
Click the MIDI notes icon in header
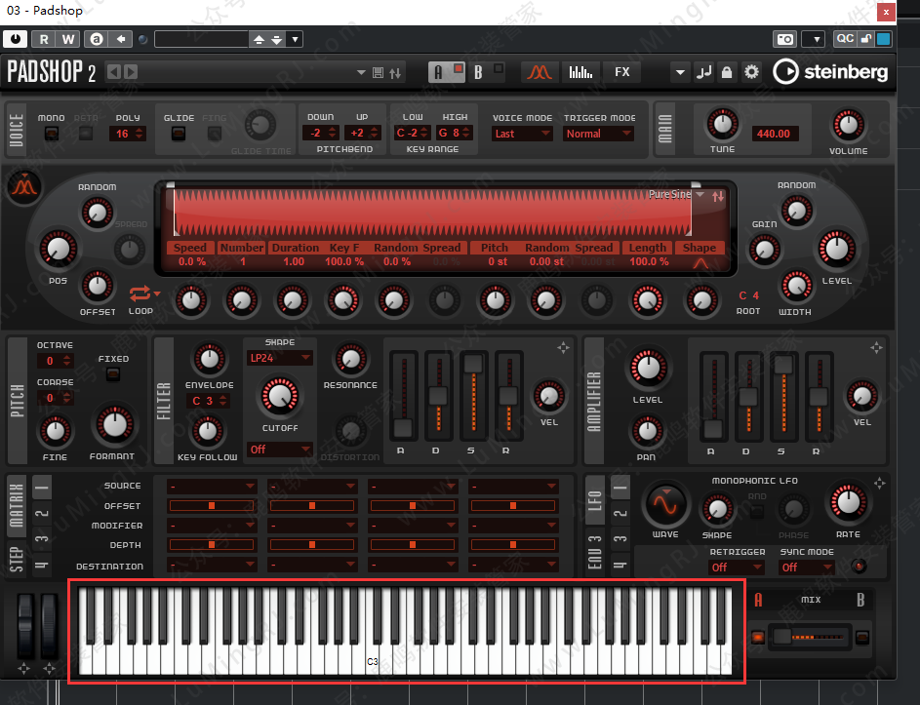703,72
